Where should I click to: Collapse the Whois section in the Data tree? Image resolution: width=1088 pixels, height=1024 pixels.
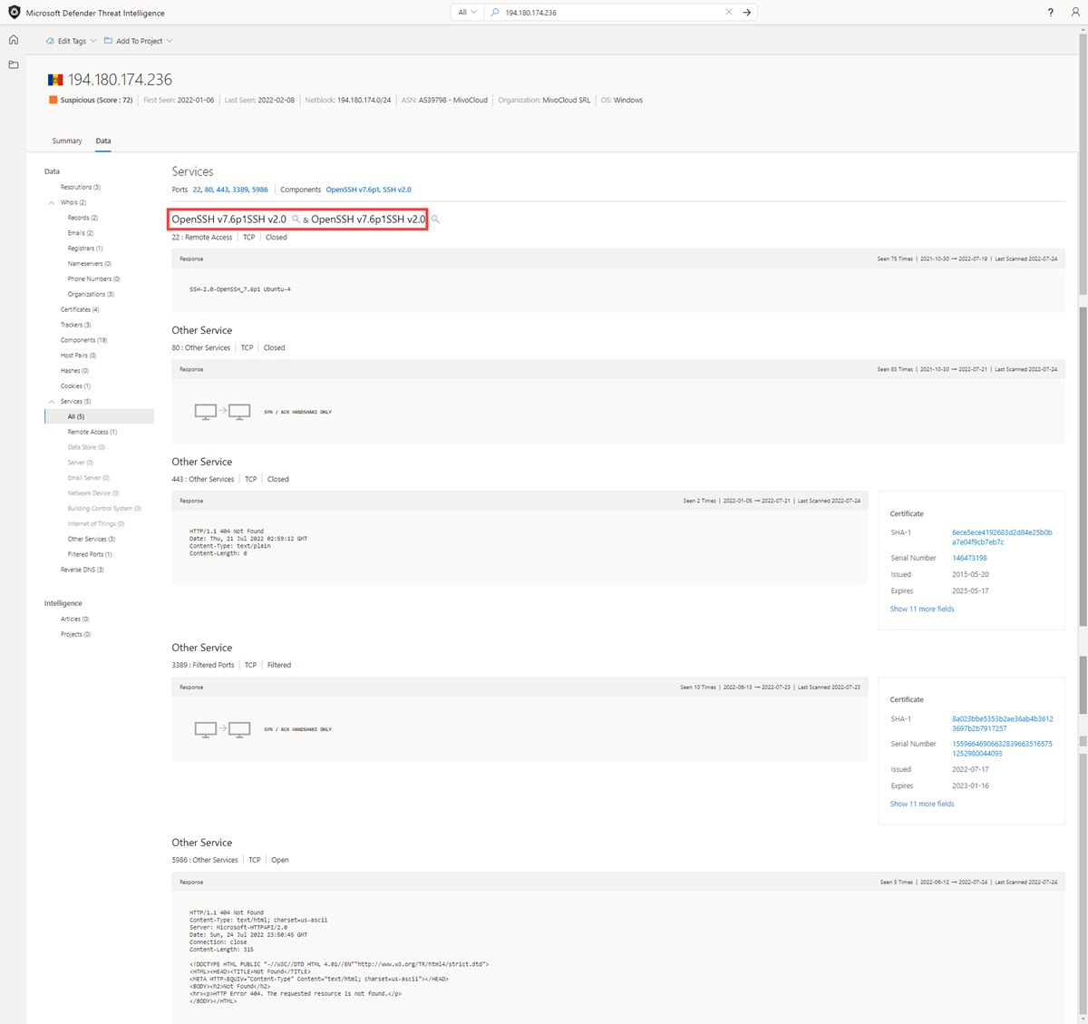(x=52, y=201)
